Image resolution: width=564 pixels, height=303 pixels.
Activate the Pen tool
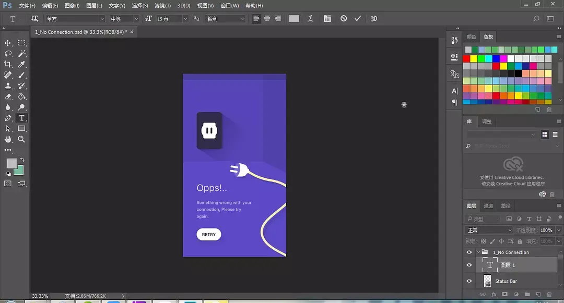point(8,118)
